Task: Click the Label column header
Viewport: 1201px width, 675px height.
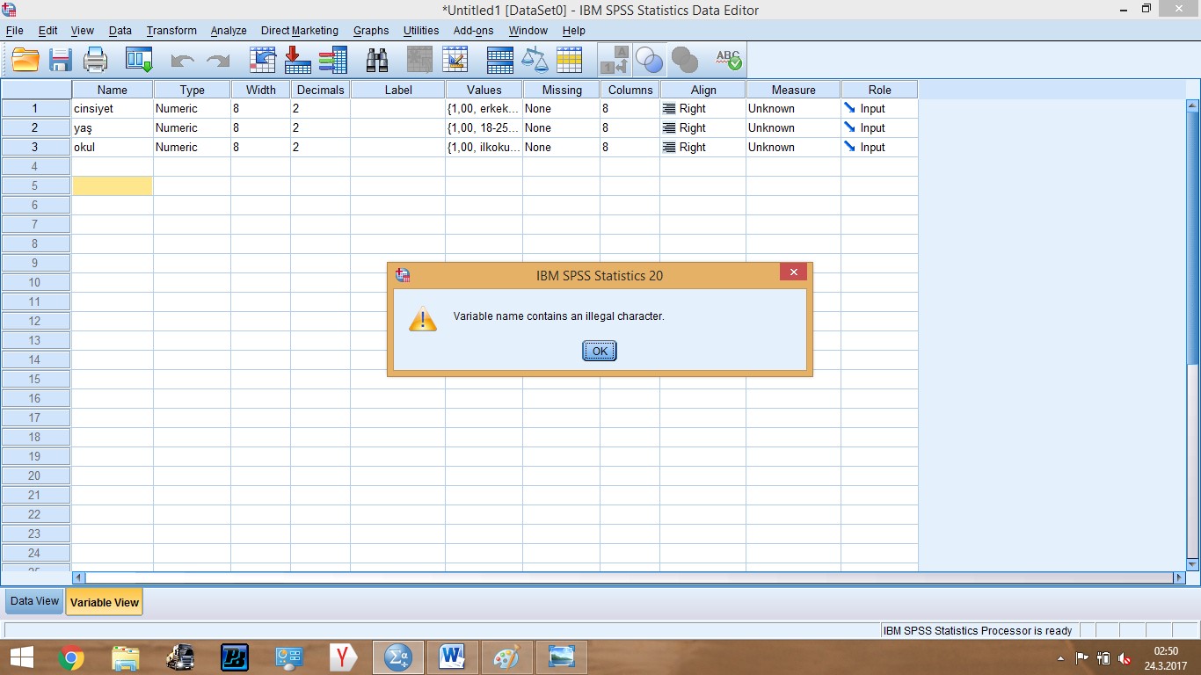Action: tap(397, 90)
